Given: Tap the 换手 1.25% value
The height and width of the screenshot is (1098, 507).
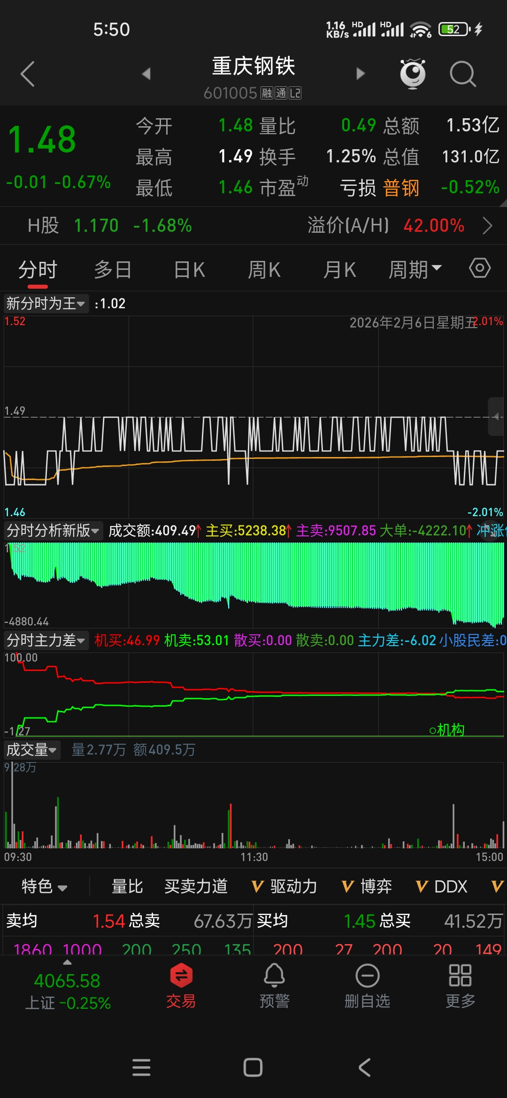Looking at the screenshot, I should tap(351, 156).
